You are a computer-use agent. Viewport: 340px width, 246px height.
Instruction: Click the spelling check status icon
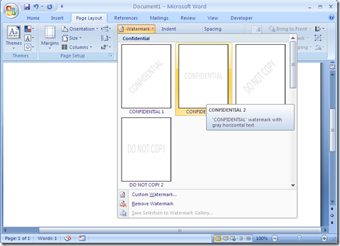68,239
